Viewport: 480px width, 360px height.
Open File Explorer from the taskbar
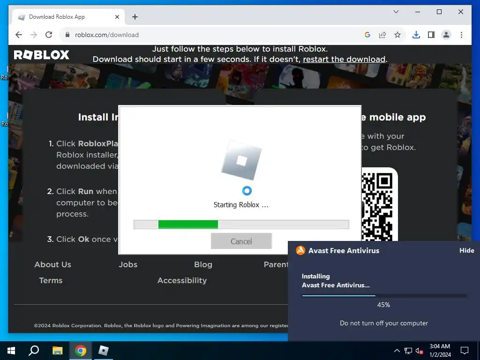[x=57, y=351]
